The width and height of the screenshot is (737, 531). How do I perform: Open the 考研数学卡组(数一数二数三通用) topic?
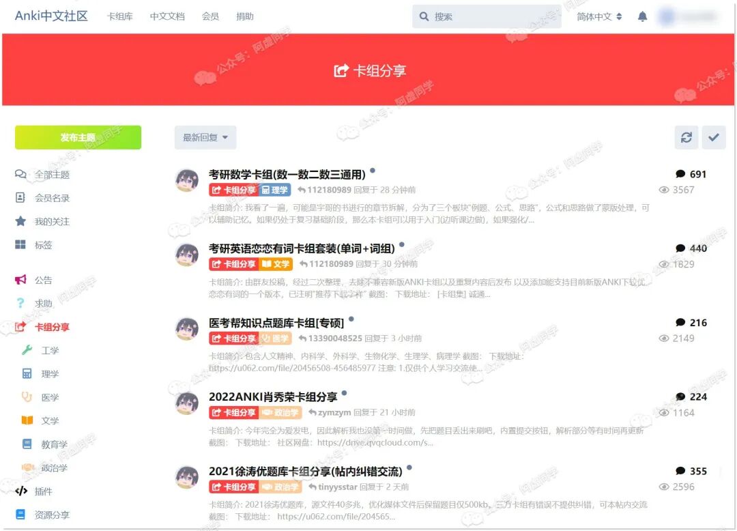[287, 174]
